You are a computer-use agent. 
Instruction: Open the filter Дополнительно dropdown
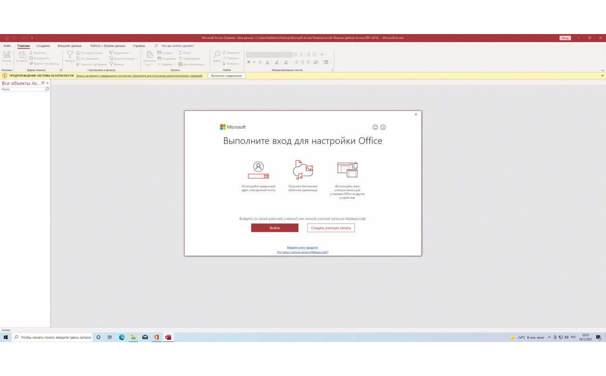pyautogui.click(x=123, y=58)
